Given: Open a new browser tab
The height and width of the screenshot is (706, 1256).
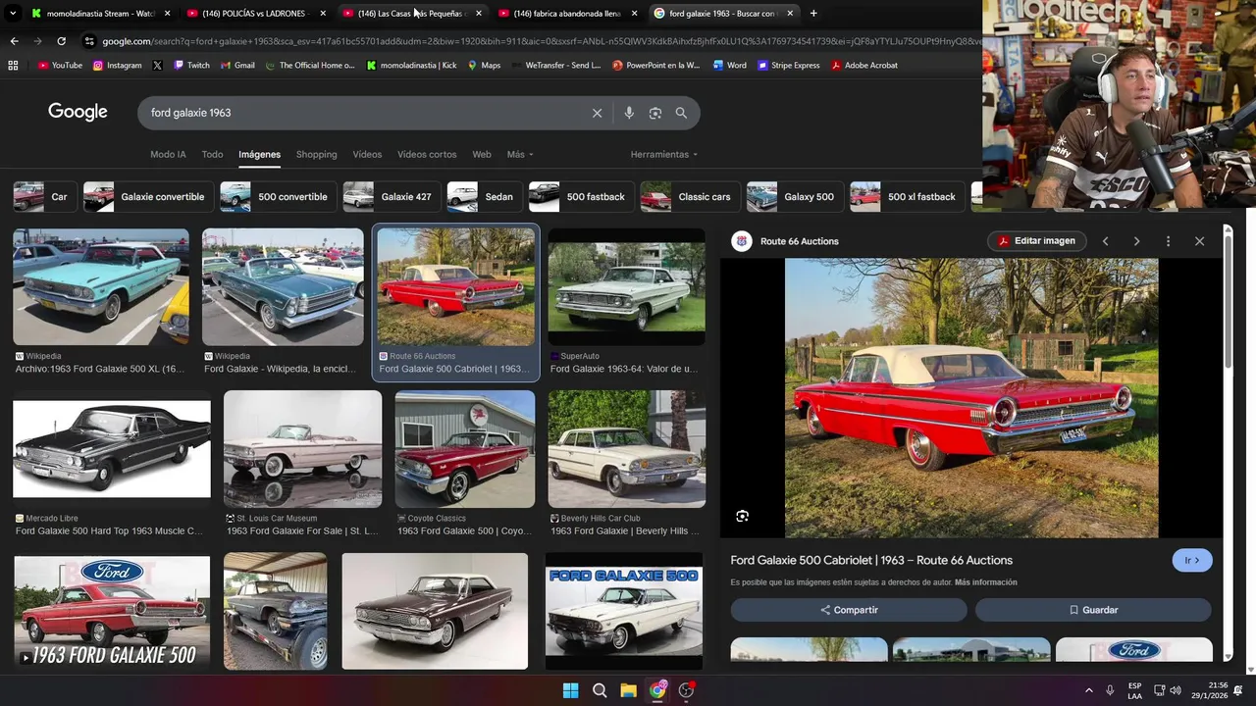Looking at the screenshot, I should (x=813, y=14).
